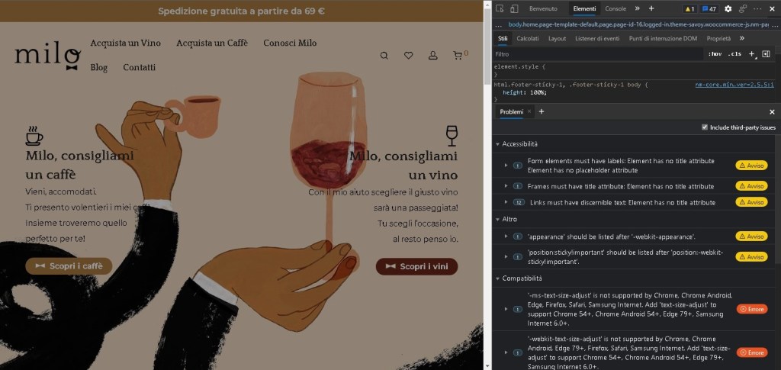This screenshot has width=781, height=370.
Task: Open the shopping cart icon
Action: tap(458, 56)
